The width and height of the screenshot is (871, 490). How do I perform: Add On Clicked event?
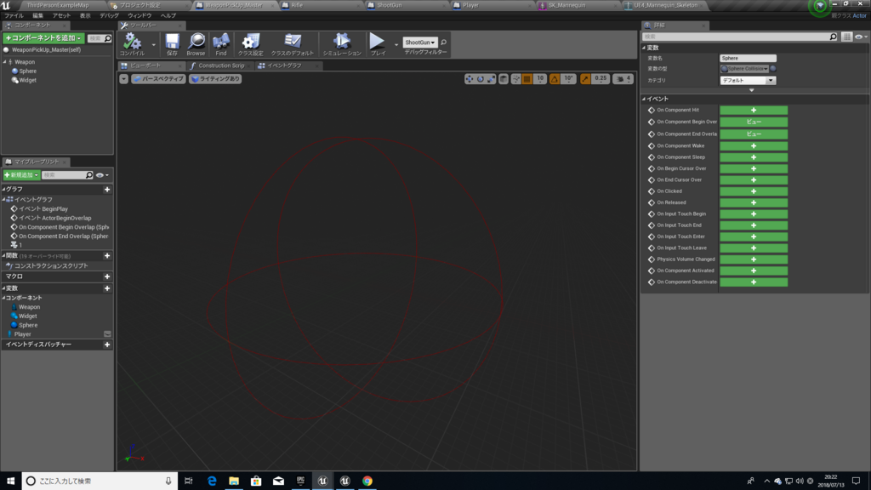(754, 191)
